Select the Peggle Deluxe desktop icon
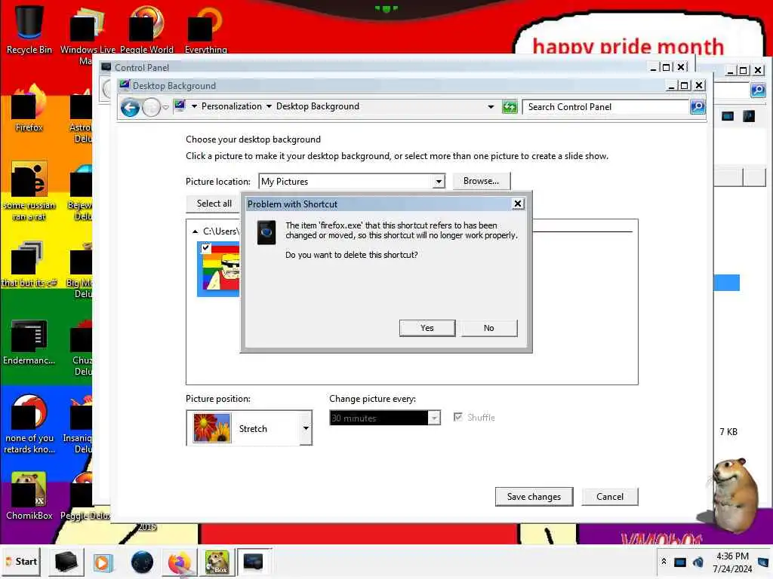Screen dimensions: 773x579 [86, 496]
